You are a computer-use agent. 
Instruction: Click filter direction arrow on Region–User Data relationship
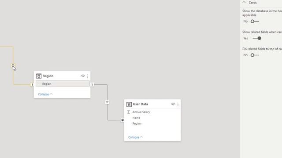tap(107, 102)
